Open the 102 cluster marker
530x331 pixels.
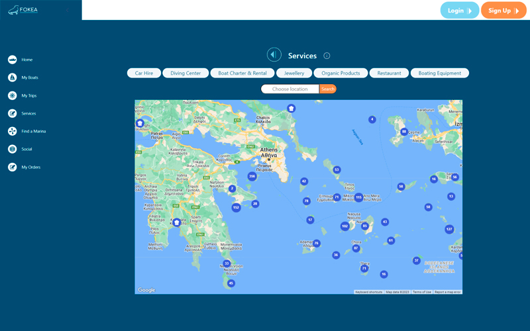[x=344, y=226]
